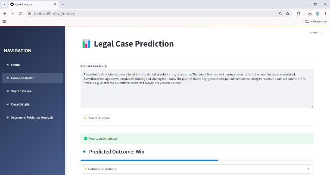330x175 pixels.
Task: Open the apps grid in bookmarks bar
Action: pyautogui.click(x=4, y=22)
